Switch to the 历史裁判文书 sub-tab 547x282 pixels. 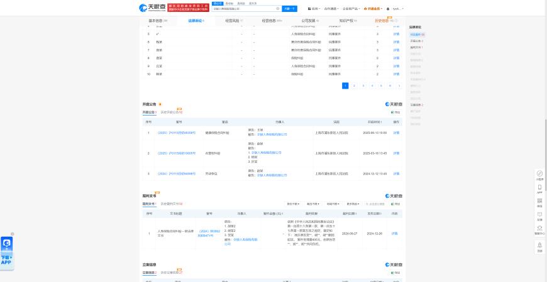coord(171,204)
